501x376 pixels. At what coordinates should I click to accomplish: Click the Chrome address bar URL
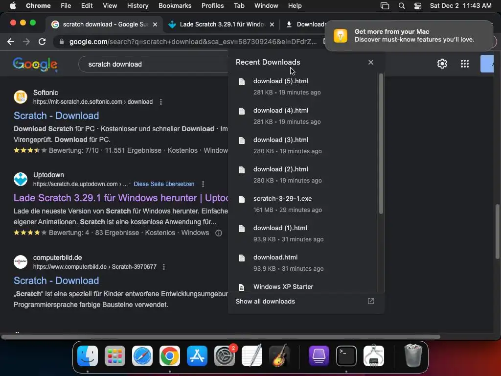pos(193,42)
